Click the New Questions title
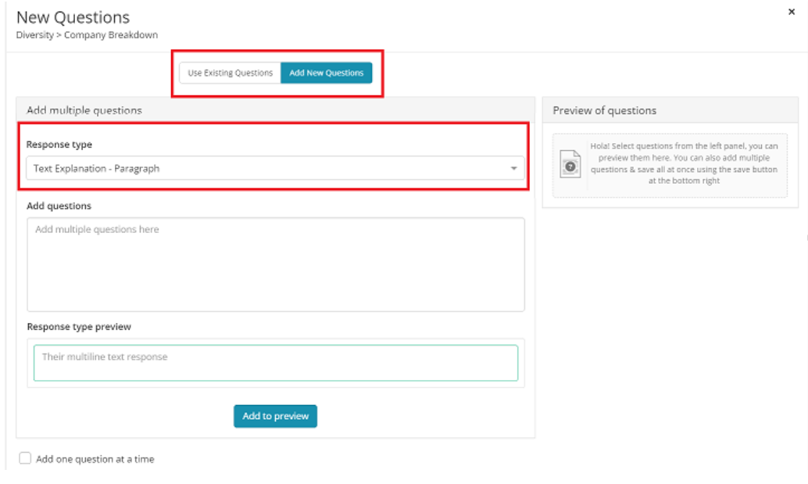The image size is (808, 484). point(73,17)
